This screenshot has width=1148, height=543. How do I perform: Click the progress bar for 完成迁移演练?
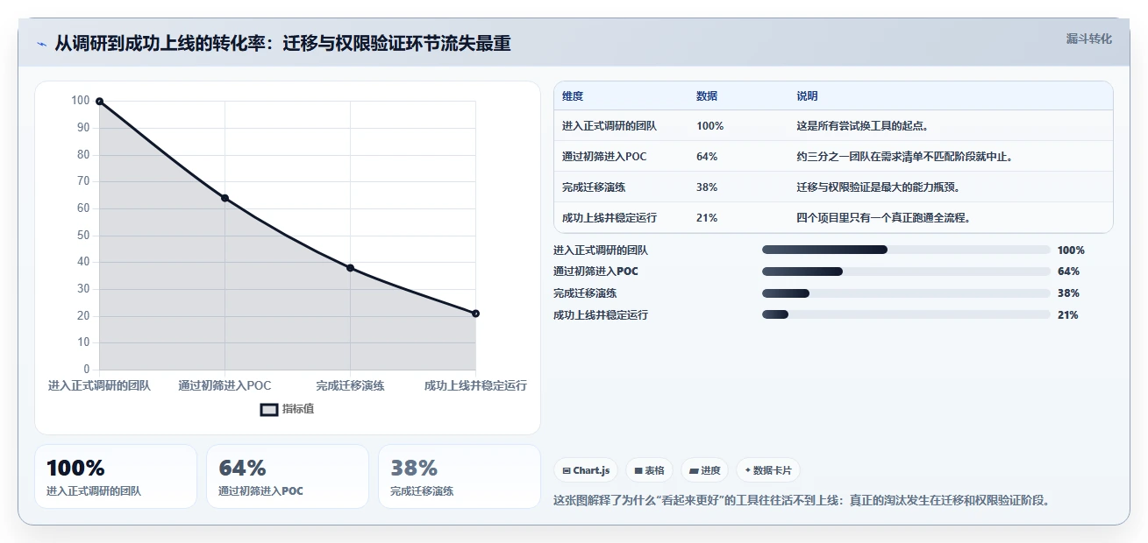[906, 293]
